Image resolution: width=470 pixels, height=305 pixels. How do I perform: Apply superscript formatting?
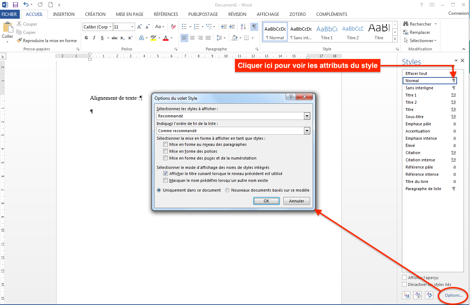coord(130,38)
